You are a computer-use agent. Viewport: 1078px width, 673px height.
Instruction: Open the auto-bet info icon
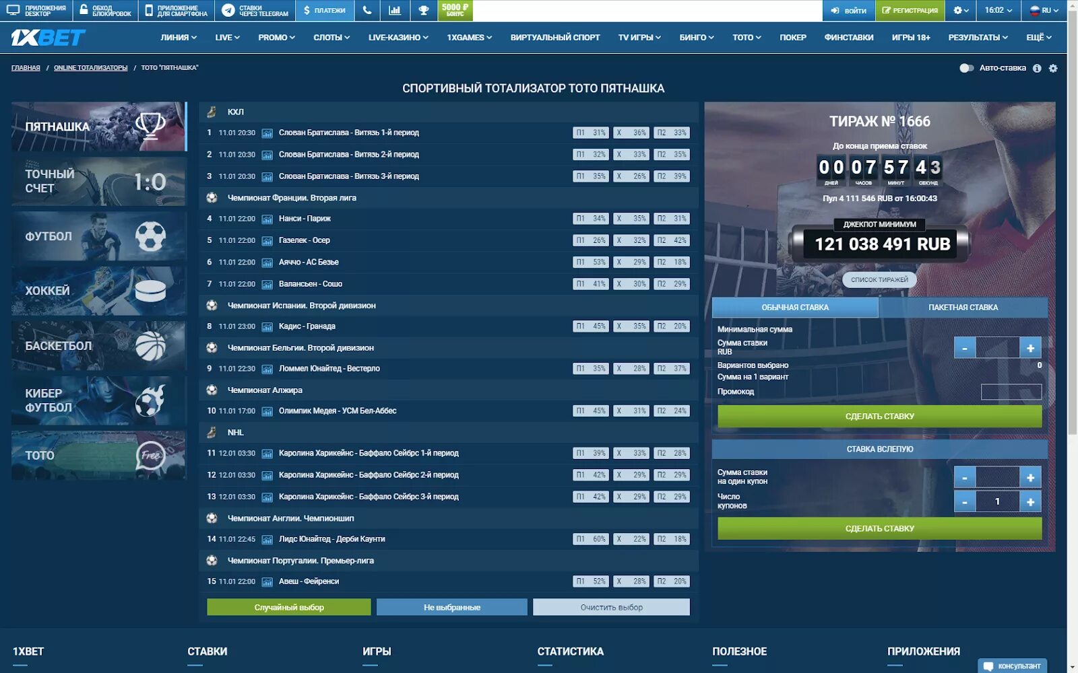tap(1037, 68)
